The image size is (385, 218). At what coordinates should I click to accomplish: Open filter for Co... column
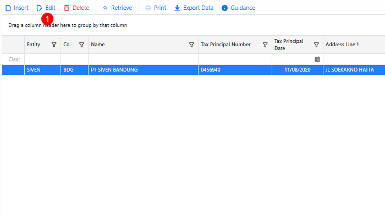tap(81, 45)
